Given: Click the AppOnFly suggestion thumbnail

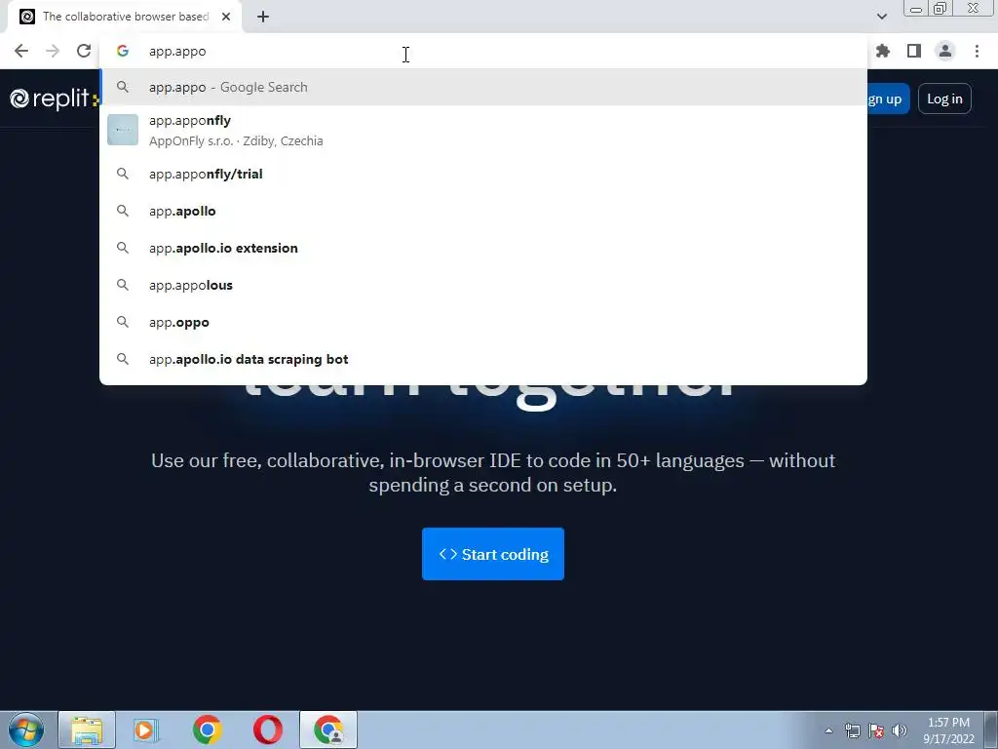Looking at the screenshot, I should point(123,130).
